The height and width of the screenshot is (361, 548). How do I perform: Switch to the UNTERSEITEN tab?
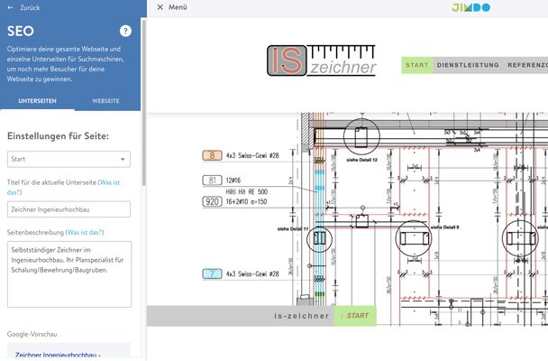[x=38, y=101]
